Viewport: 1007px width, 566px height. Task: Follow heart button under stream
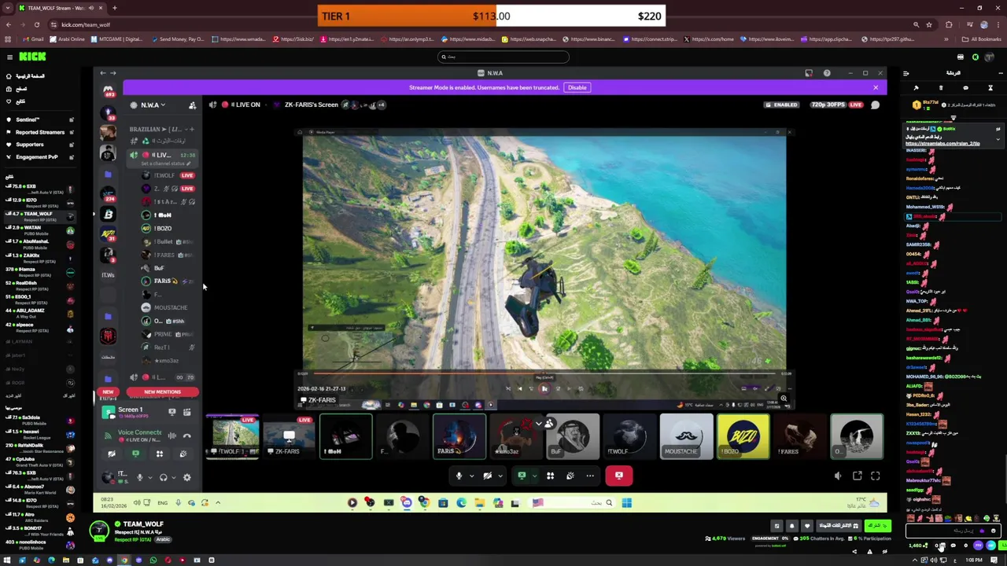click(806, 526)
